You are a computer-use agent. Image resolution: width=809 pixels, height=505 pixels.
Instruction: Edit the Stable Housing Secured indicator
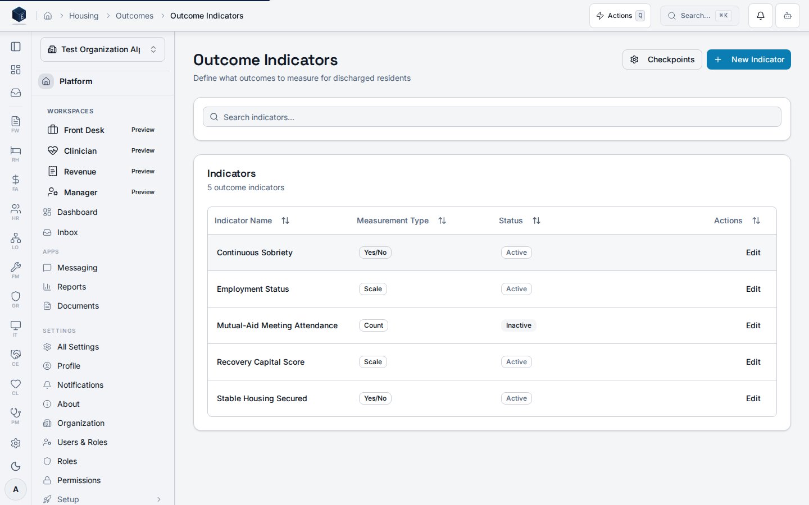point(753,398)
